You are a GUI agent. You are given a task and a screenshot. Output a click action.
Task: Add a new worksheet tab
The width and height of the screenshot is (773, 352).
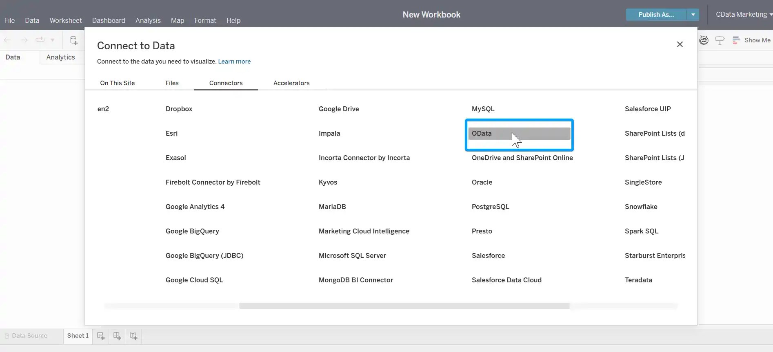click(101, 336)
